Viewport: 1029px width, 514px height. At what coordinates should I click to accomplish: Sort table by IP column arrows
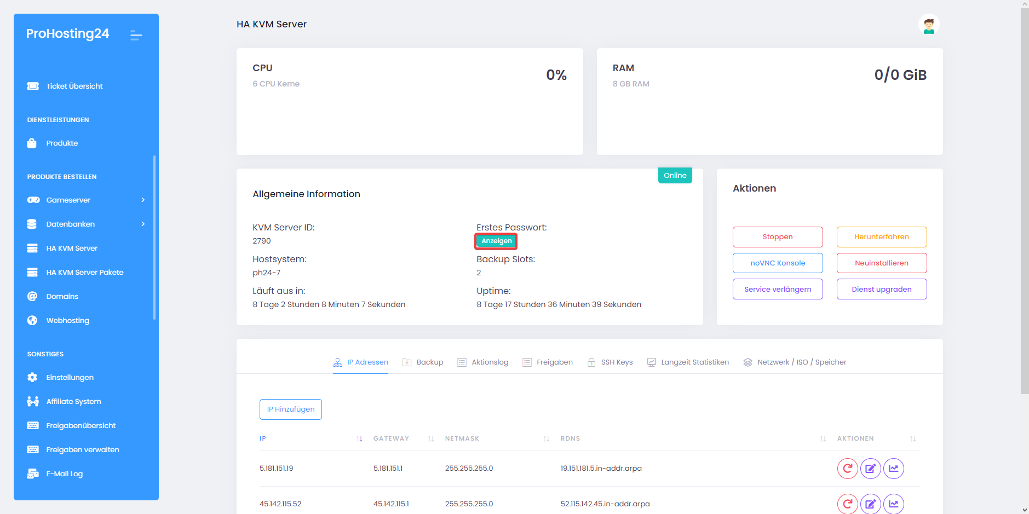coord(359,438)
